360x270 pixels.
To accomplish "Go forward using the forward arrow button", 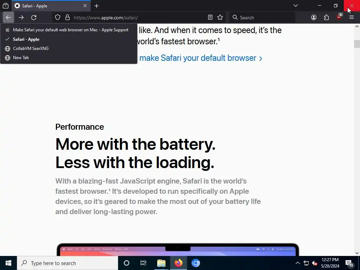I will (21, 18).
